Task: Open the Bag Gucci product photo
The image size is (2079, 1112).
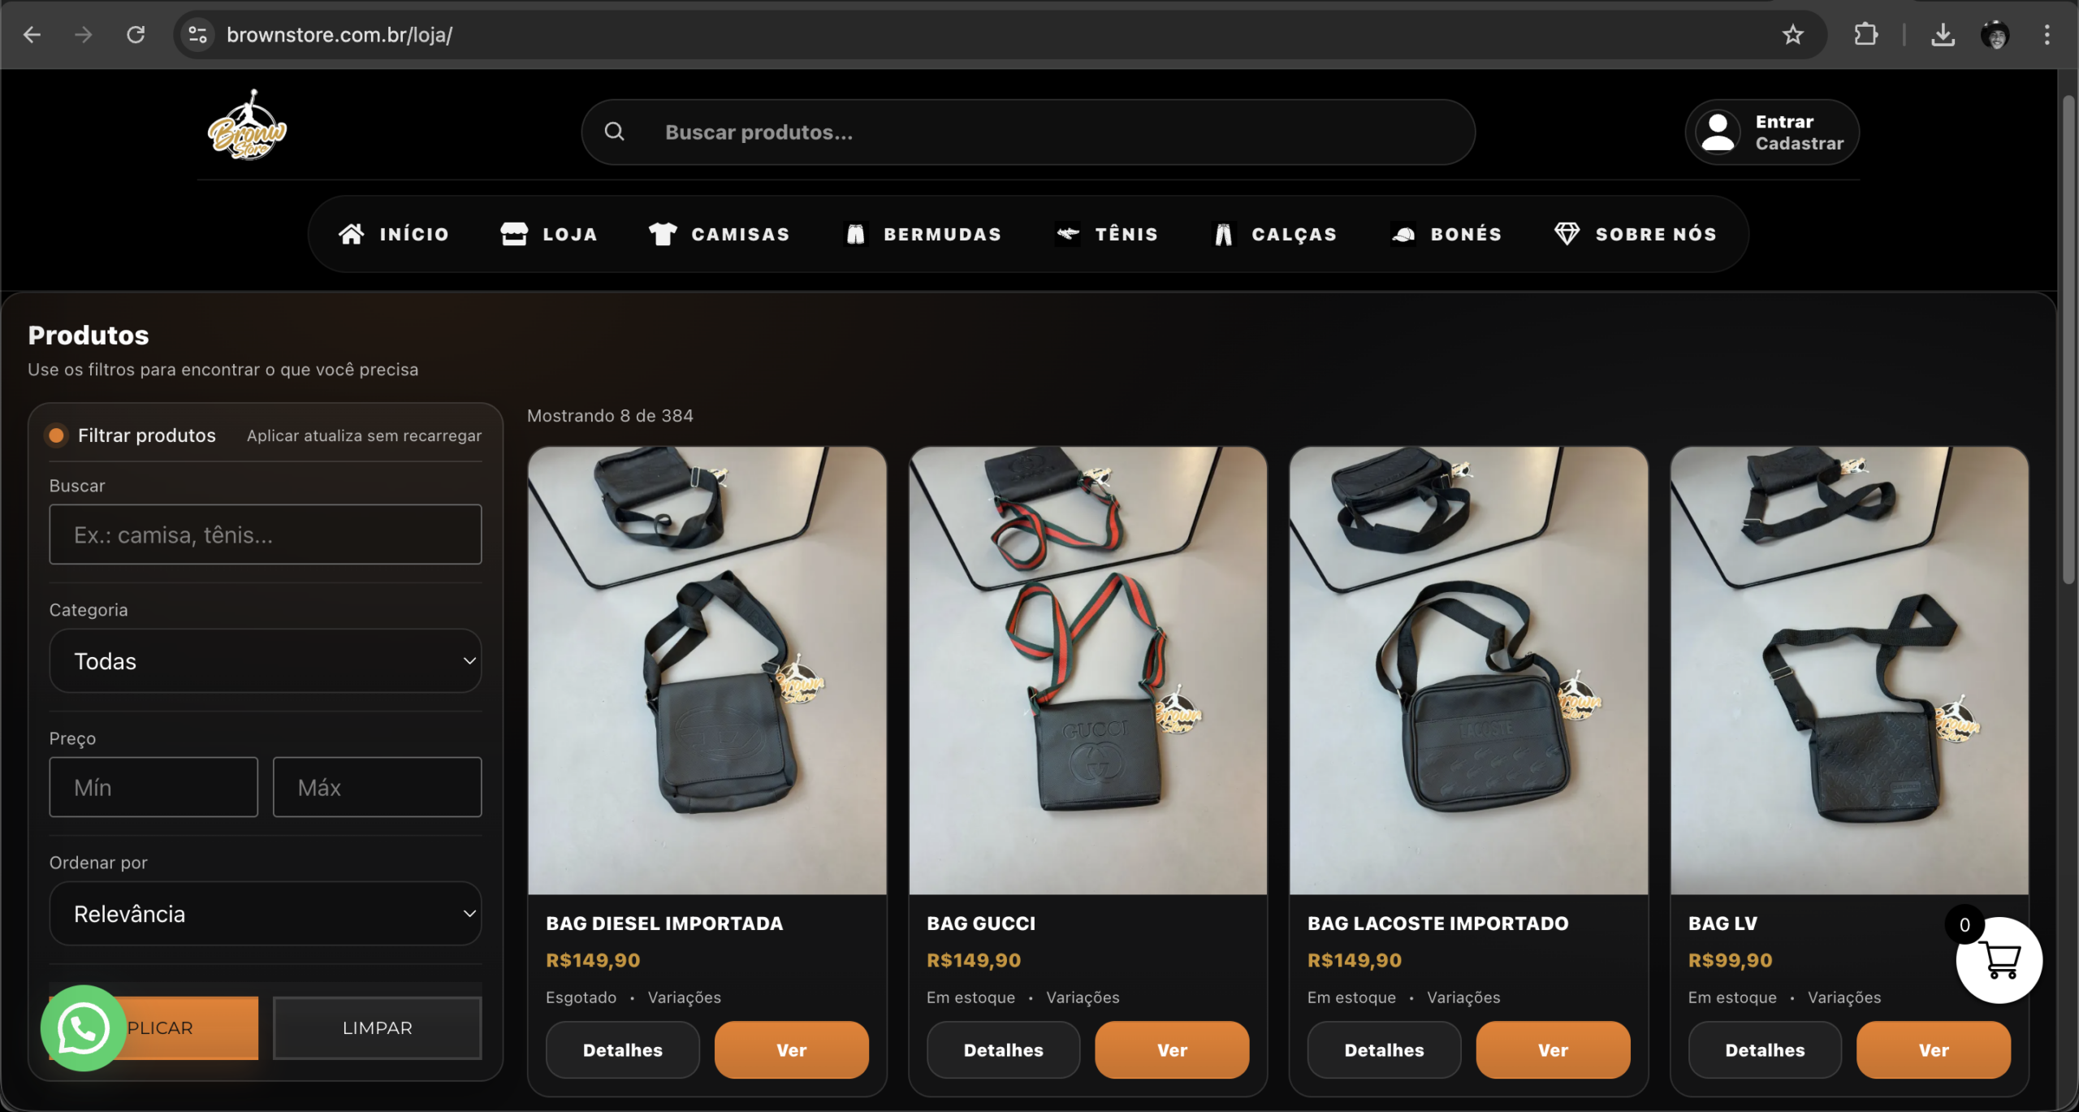Action: (x=1087, y=670)
